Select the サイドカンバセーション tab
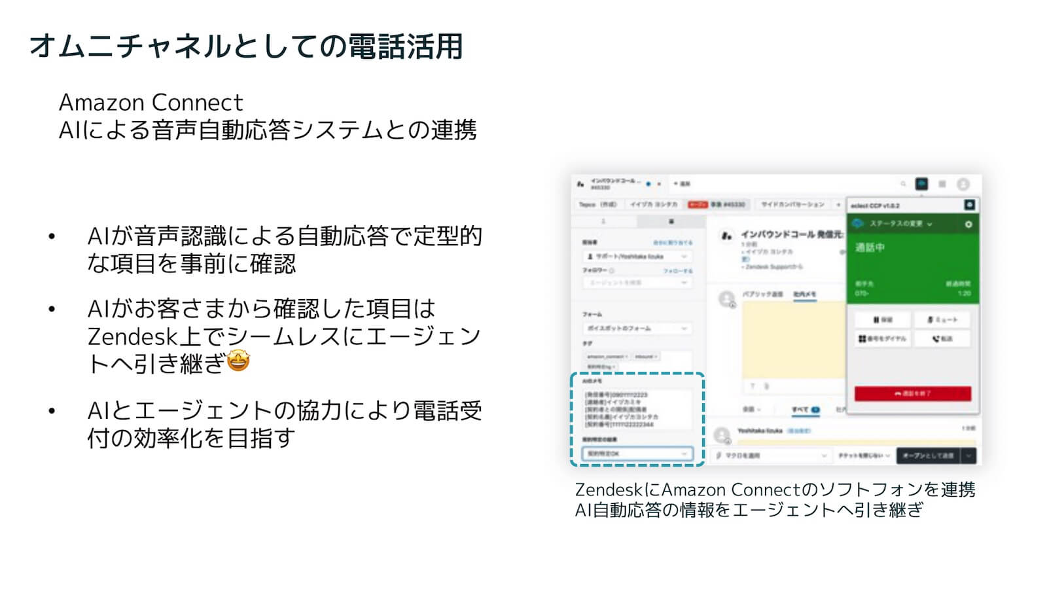1047x589 pixels. pyautogui.click(x=792, y=205)
